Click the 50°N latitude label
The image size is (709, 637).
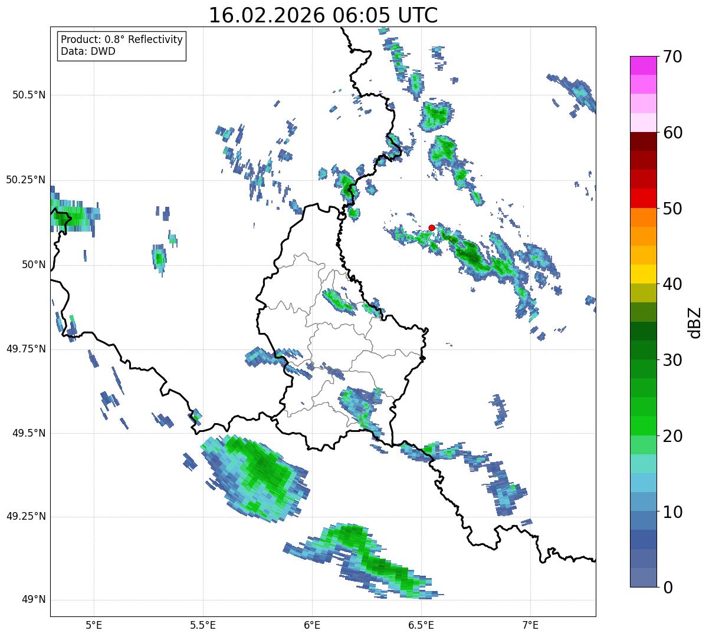click(x=34, y=265)
